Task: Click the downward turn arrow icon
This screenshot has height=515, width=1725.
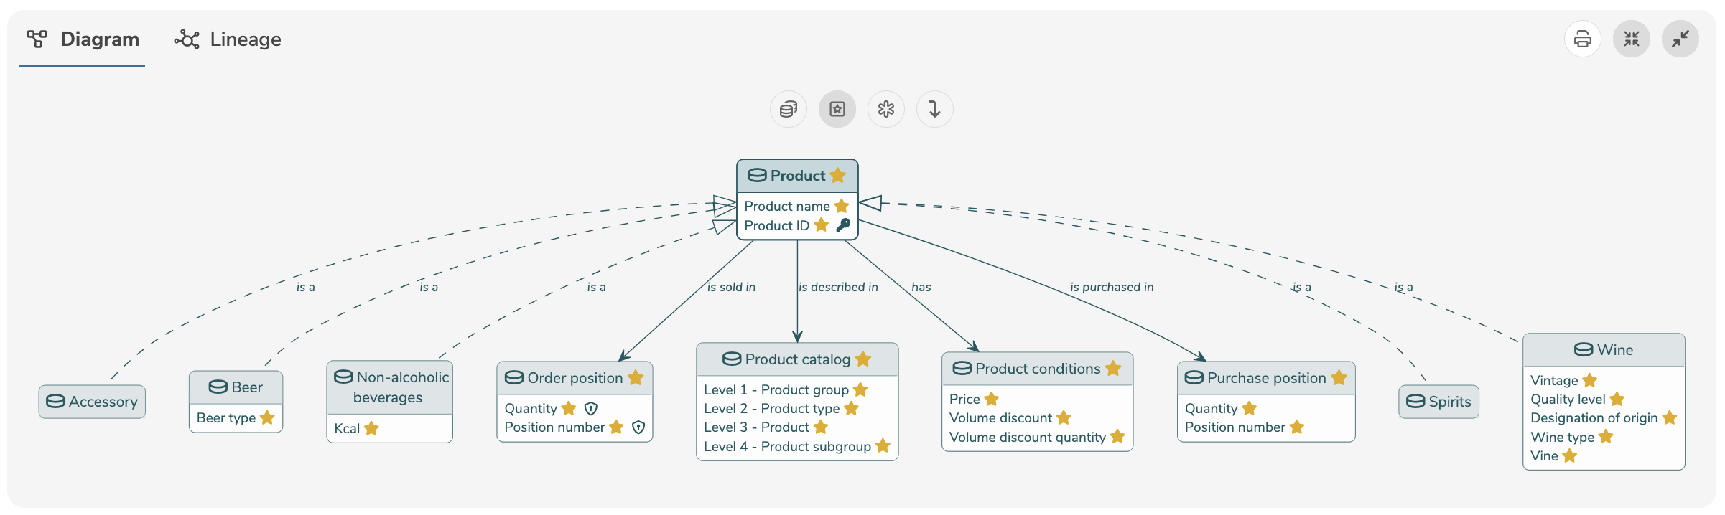Action: pyautogui.click(x=934, y=109)
